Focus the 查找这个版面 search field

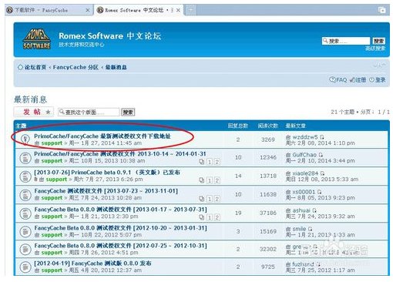(x=89, y=112)
